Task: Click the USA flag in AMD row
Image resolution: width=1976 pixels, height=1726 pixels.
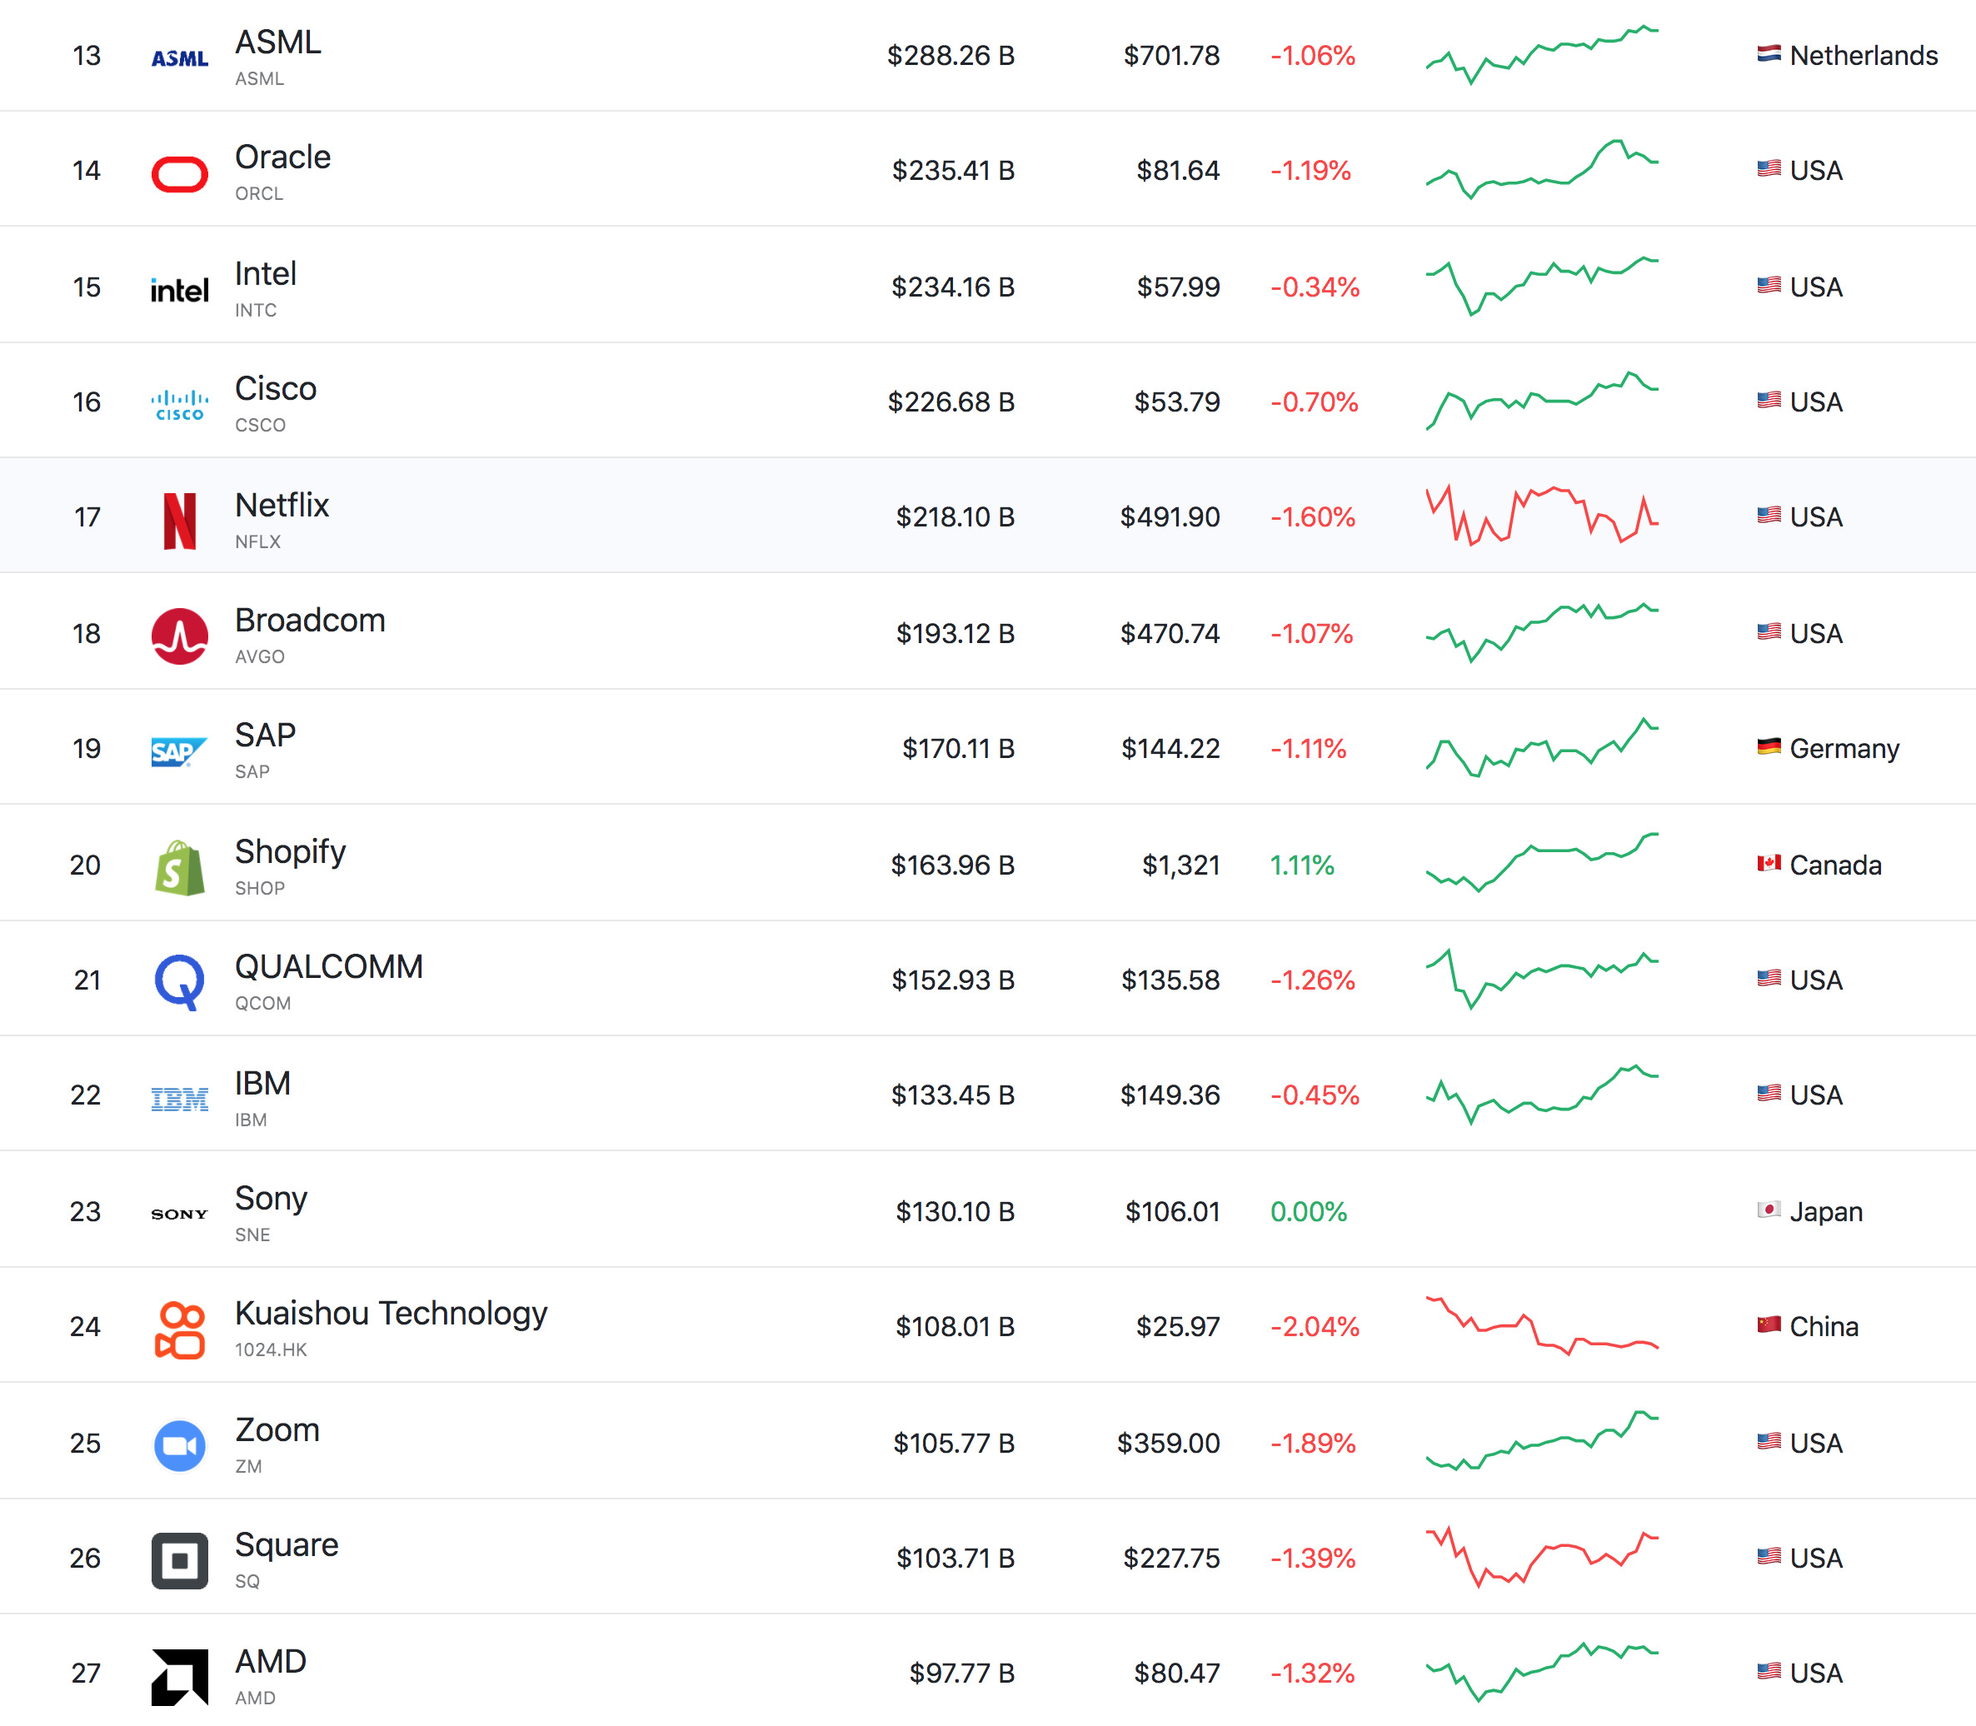Action: (x=1769, y=1671)
